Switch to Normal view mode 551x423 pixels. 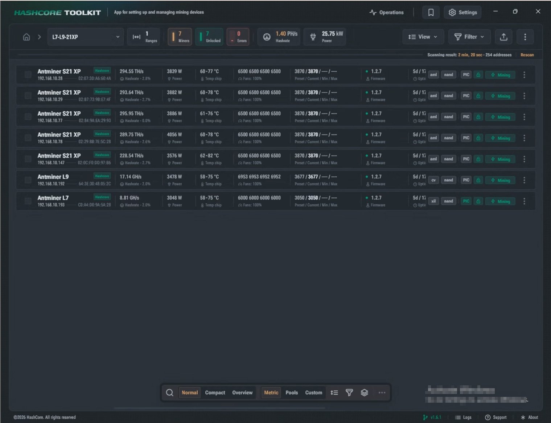point(190,393)
